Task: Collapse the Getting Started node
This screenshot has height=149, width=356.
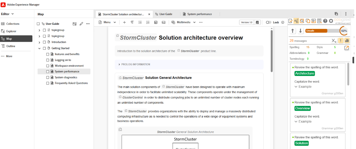Action: (39, 48)
